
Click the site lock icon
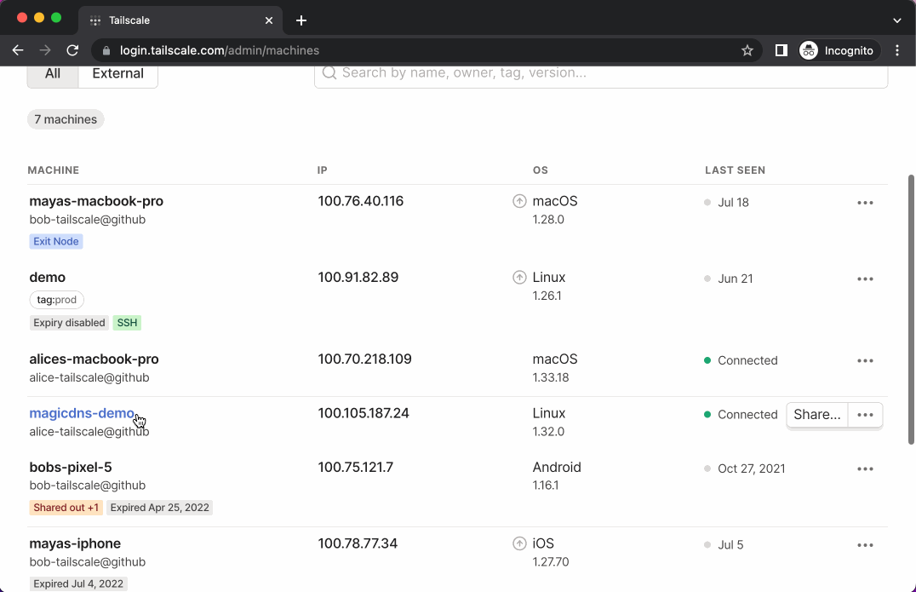pos(106,50)
